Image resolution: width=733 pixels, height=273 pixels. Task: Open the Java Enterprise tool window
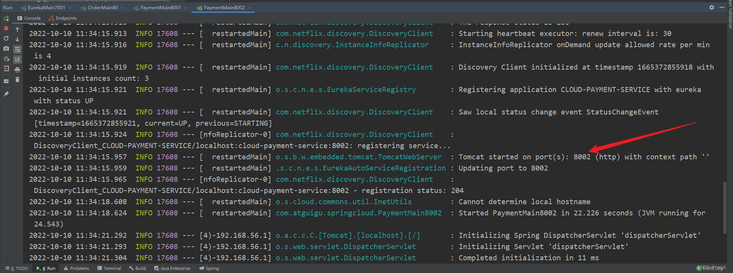point(172,268)
